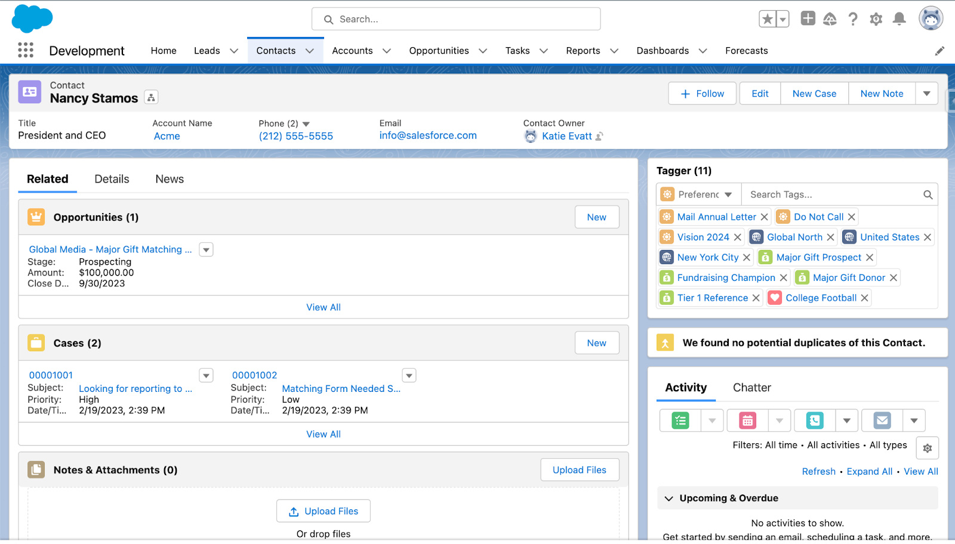Open the Acme account link
The height and width of the screenshot is (544, 955).
[167, 136]
